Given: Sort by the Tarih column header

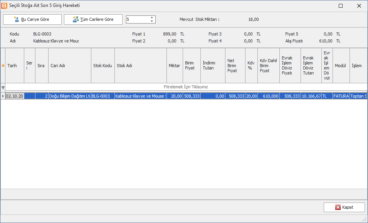Looking at the screenshot, I should click(15, 66).
